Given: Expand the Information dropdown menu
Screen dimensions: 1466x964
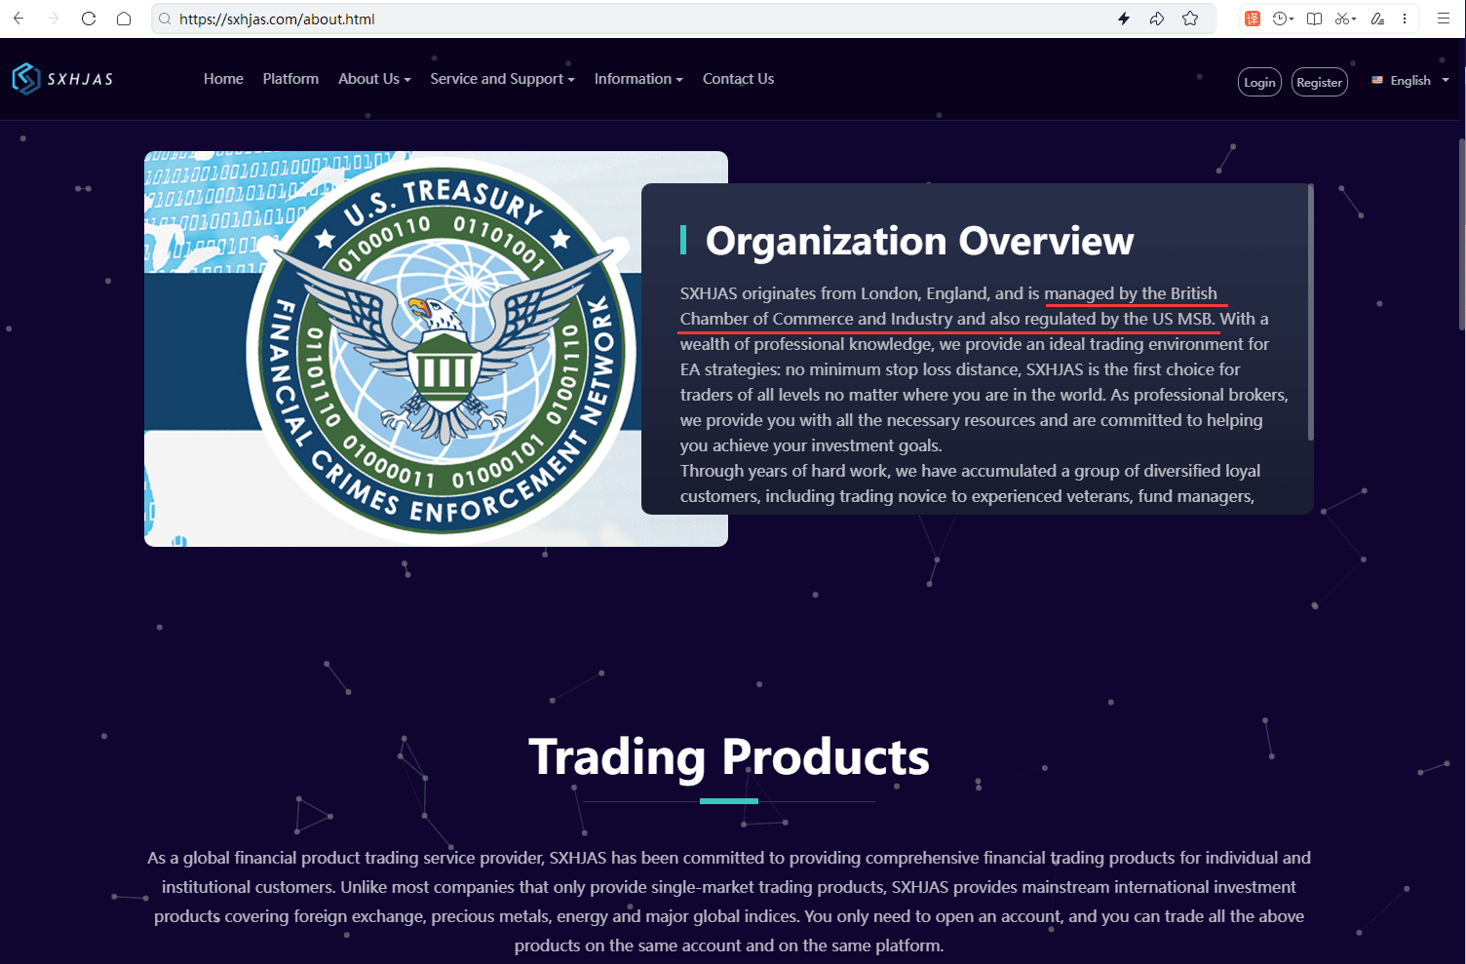Looking at the screenshot, I should tap(638, 79).
